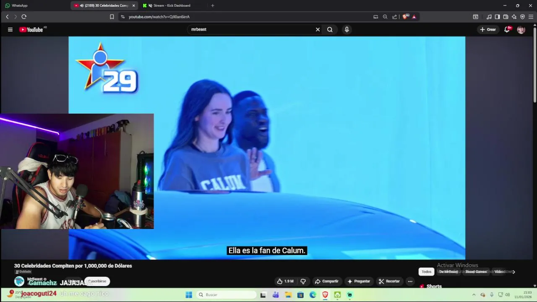This screenshot has width=537, height=302.
Task: Click the Preguntar button
Action: pos(358,281)
